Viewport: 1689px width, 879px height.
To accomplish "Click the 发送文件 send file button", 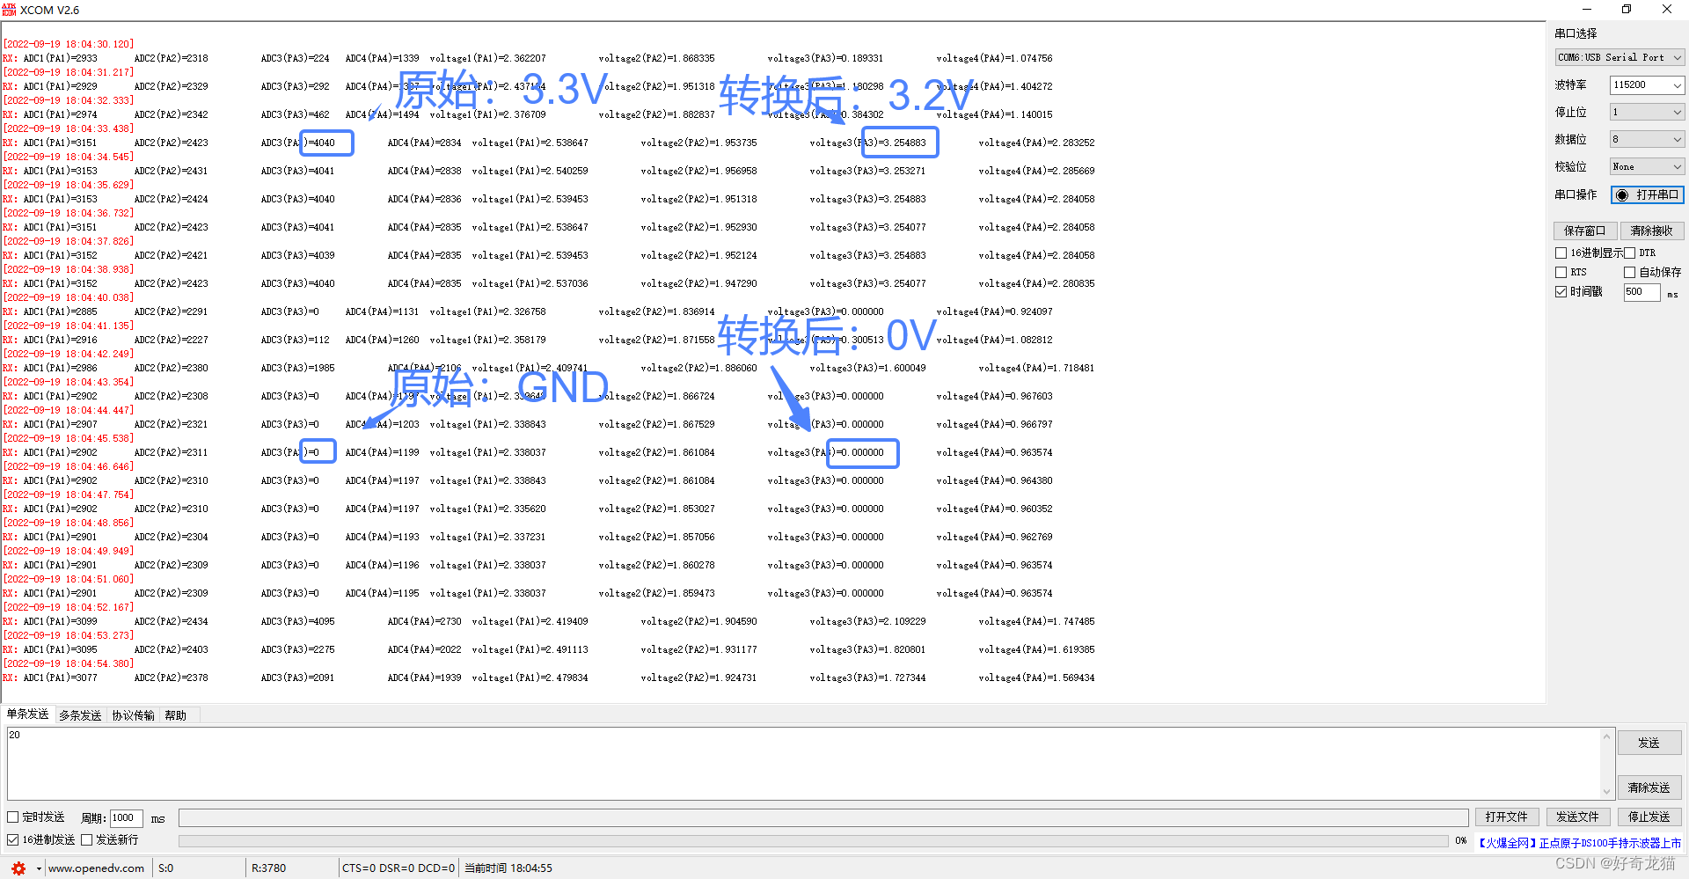I will point(1578,817).
